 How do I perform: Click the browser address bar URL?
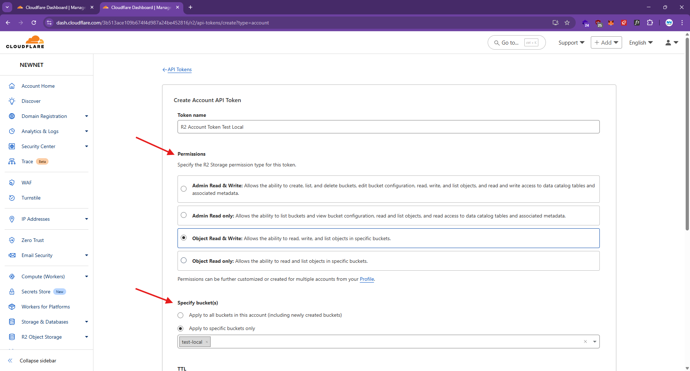(162, 23)
